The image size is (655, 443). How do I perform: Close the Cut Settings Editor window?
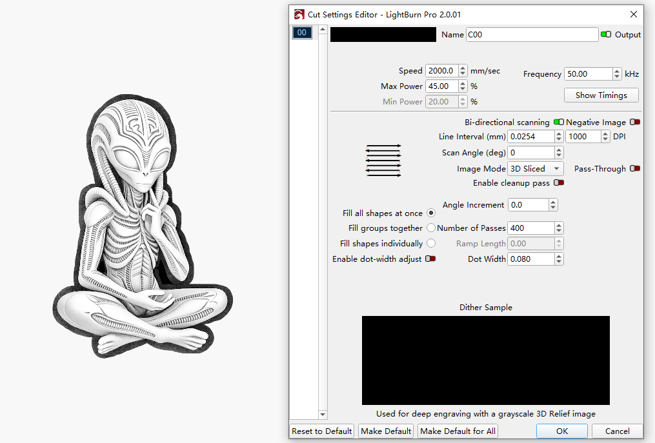[x=633, y=14]
